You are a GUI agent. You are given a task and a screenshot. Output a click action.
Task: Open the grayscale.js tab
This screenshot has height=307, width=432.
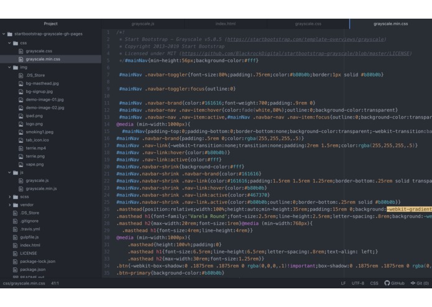click(143, 24)
